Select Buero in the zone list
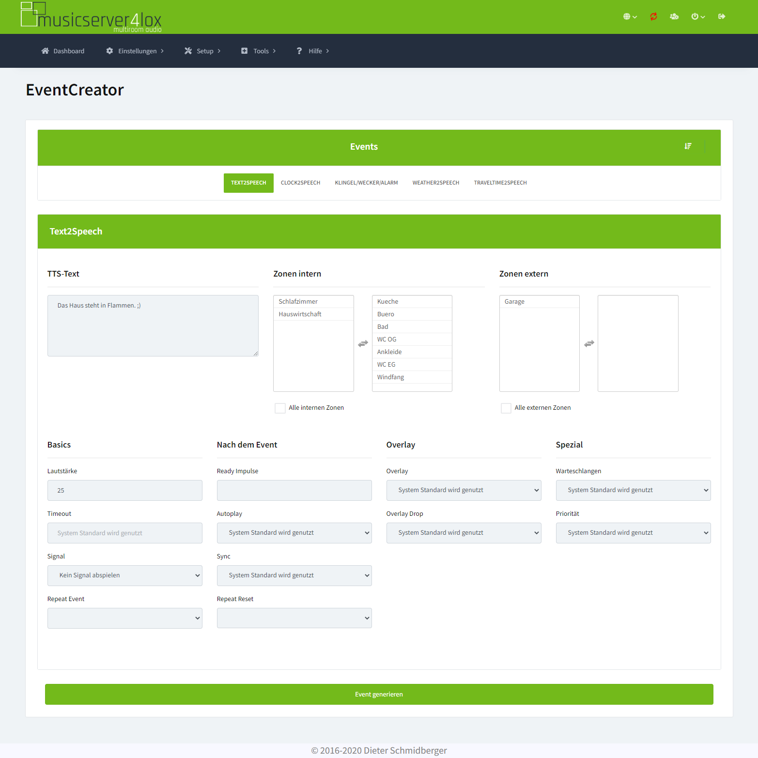Screen dimensions: 758x758 [412, 314]
